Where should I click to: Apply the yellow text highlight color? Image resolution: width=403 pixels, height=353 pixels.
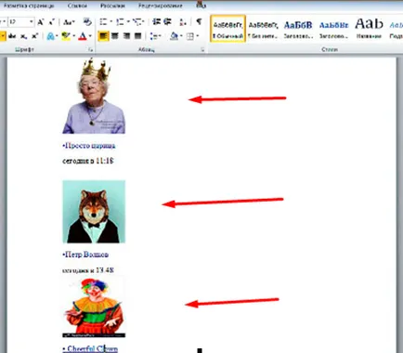(66, 36)
